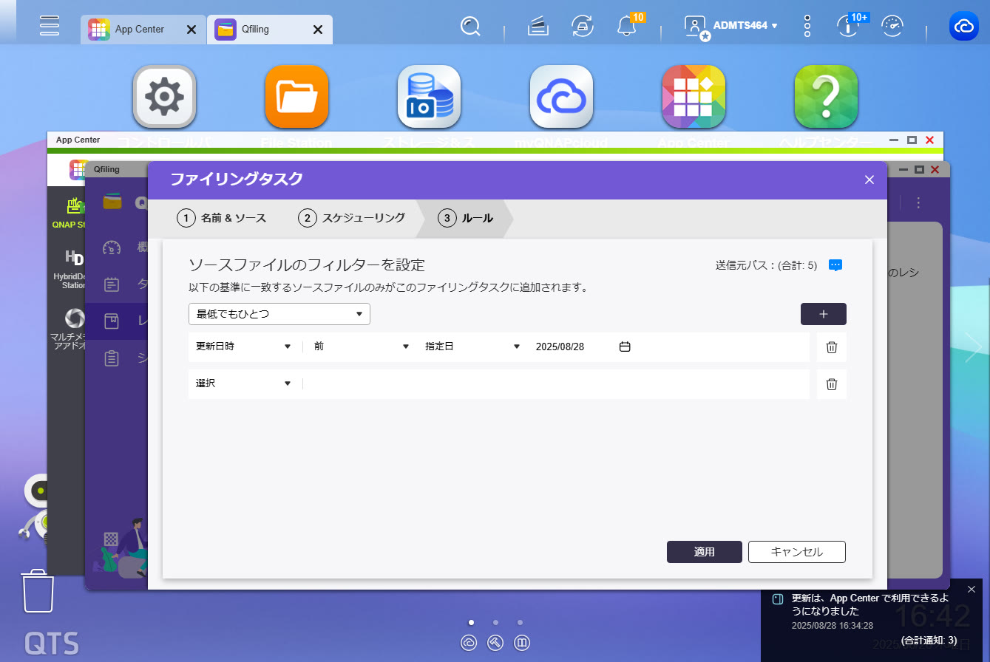Delete the 更新日時 filter rule row
Image resolution: width=990 pixels, height=662 pixels.
pyautogui.click(x=831, y=347)
